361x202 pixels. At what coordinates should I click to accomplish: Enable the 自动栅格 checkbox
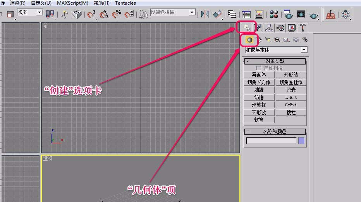pos(259,68)
